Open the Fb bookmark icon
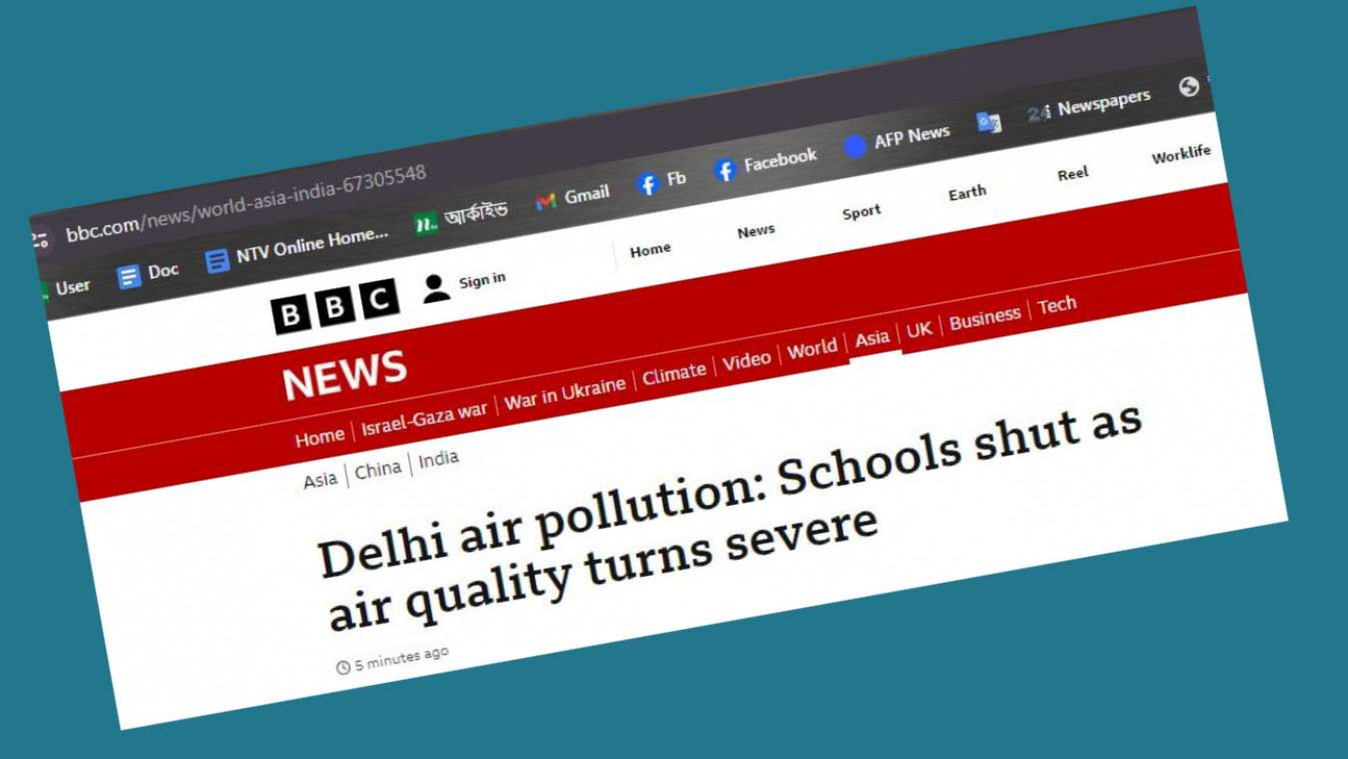Image resolution: width=1348 pixels, height=759 pixels. 649,183
